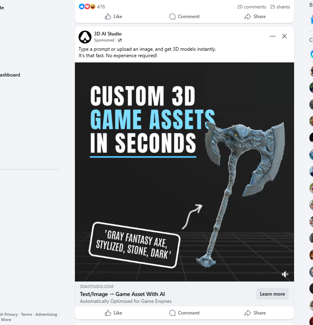Click the share arrow icon under the ad
Viewport: 313px width, 325px height.
click(x=247, y=313)
